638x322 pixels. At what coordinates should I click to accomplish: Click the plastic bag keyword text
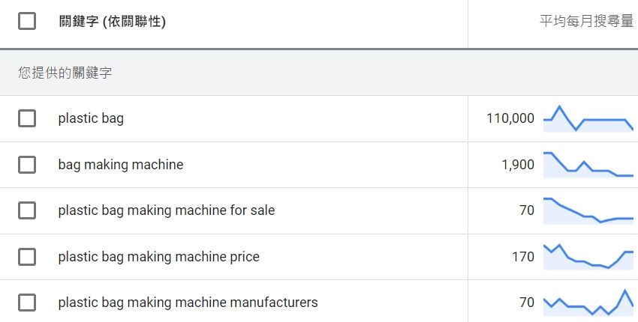pyautogui.click(x=91, y=118)
